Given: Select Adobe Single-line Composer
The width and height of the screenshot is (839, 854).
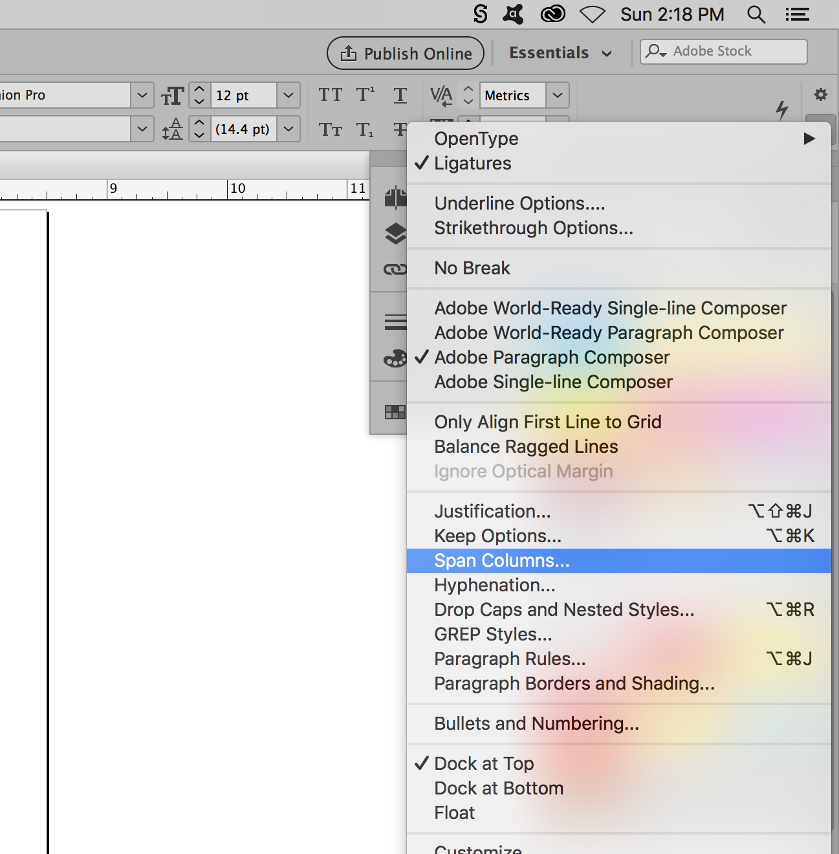Looking at the screenshot, I should [619, 382].
